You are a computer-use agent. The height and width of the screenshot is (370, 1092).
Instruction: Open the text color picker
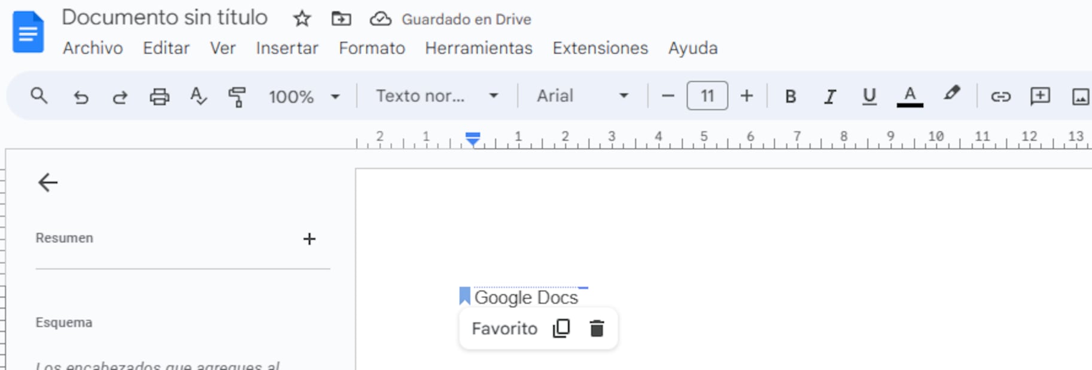pyautogui.click(x=910, y=97)
